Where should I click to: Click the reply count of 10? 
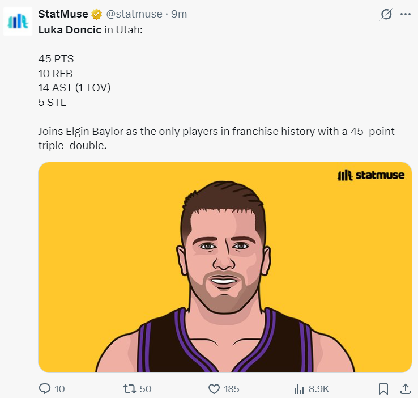pos(59,389)
